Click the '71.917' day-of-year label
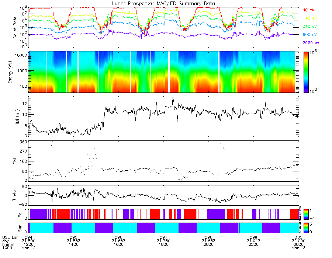This screenshot has height=258, width=332. coord(253,241)
